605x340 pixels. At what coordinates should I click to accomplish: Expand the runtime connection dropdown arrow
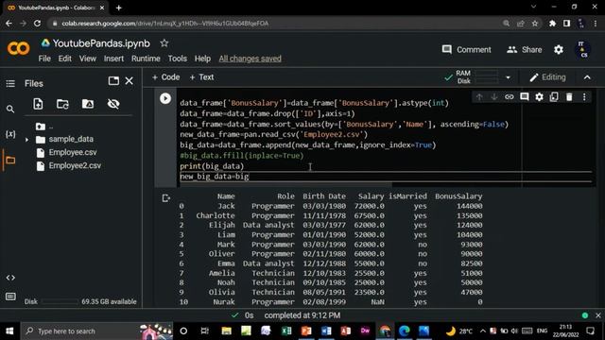[x=508, y=77]
